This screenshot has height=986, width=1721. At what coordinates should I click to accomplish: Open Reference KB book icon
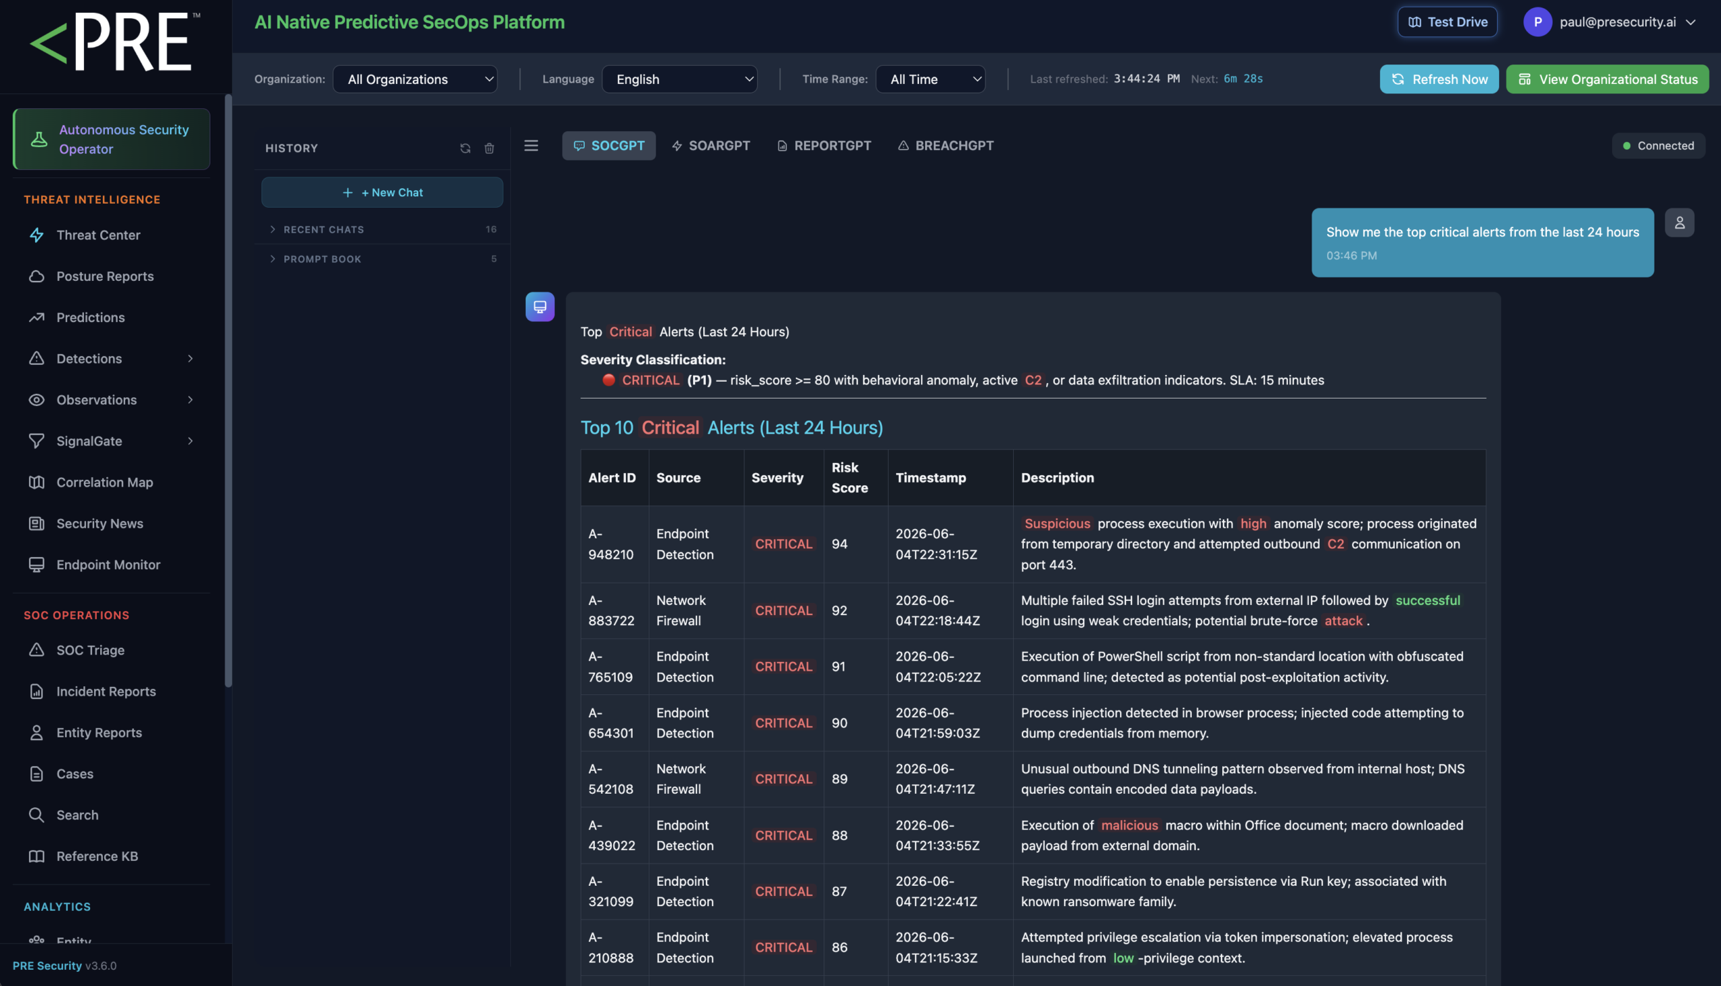click(x=36, y=857)
